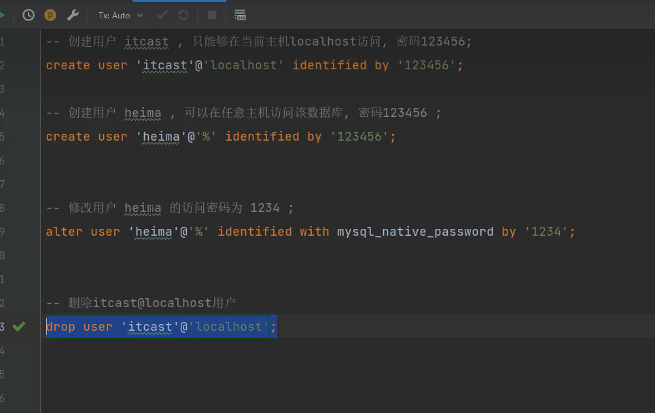Screen dimensions: 655x413
Task: Click 'identified' in the heima create statement
Action: (262, 137)
